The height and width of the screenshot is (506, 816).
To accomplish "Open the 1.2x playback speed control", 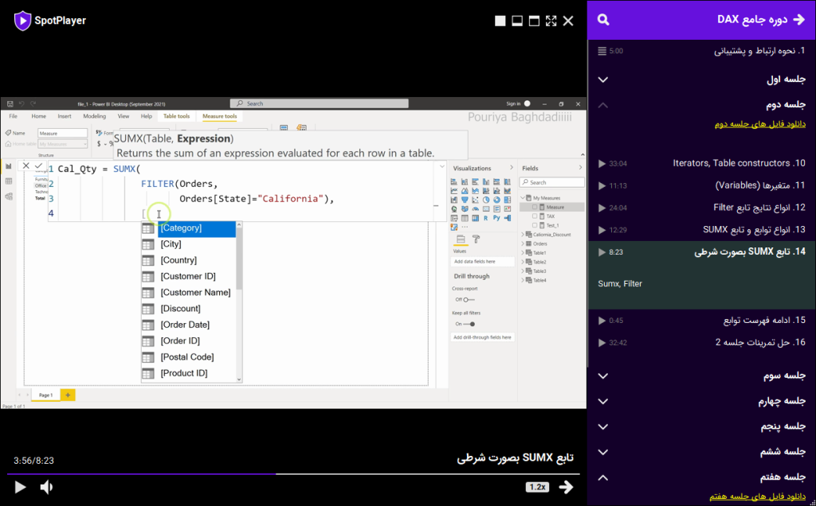I will tap(537, 487).
